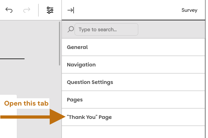Click the black horizontal line on canvas
The image size is (208, 138).
(x=12, y=59)
